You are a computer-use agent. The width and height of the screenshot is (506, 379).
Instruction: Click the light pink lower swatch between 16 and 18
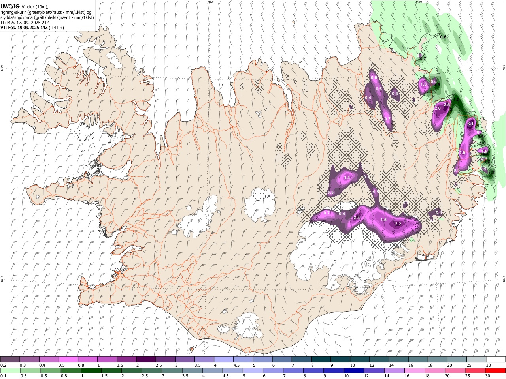click(415, 371)
